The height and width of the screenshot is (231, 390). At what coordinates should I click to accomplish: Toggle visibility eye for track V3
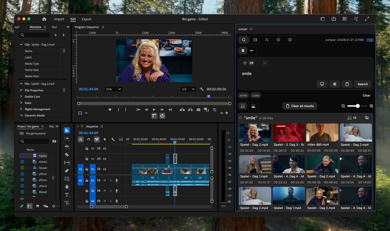[x=105, y=149]
